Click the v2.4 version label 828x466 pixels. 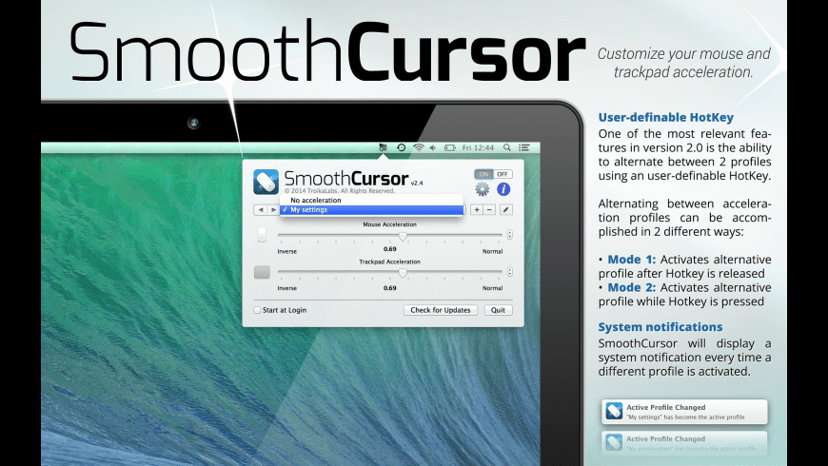pyautogui.click(x=417, y=184)
